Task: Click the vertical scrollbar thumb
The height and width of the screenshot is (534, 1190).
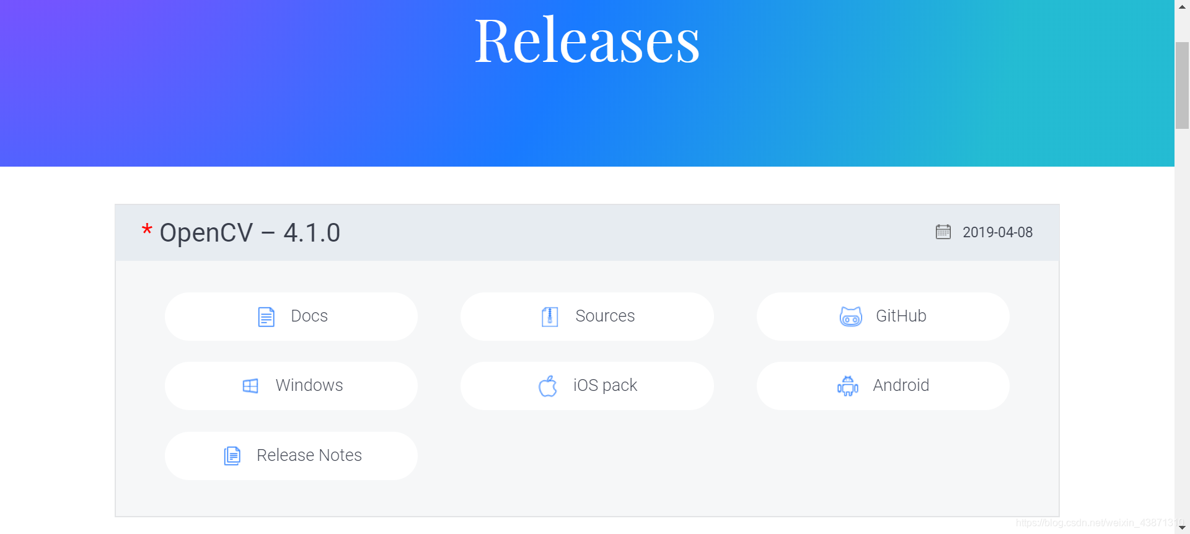Action: (x=1182, y=85)
